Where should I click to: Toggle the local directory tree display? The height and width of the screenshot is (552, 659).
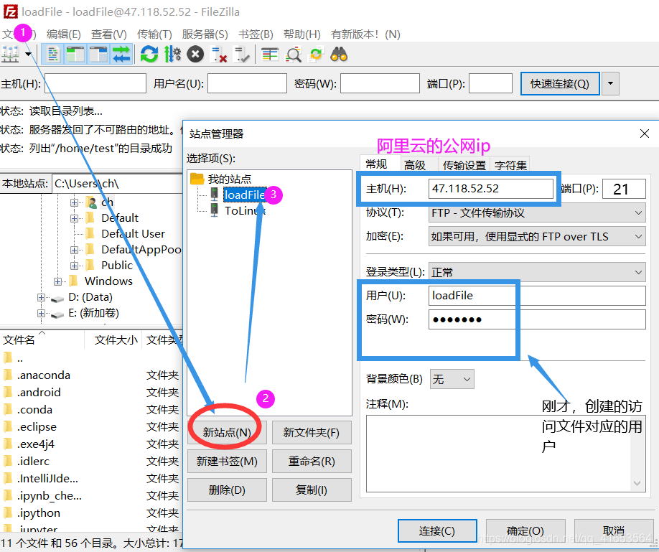tap(75, 55)
